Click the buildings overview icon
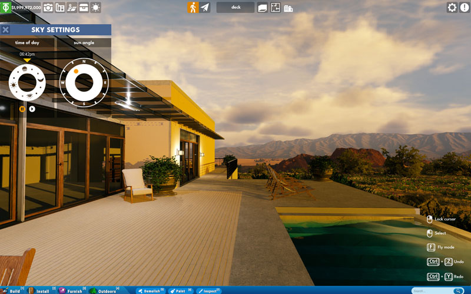Screen dimensions: 471x294 click(x=288, y=8)
